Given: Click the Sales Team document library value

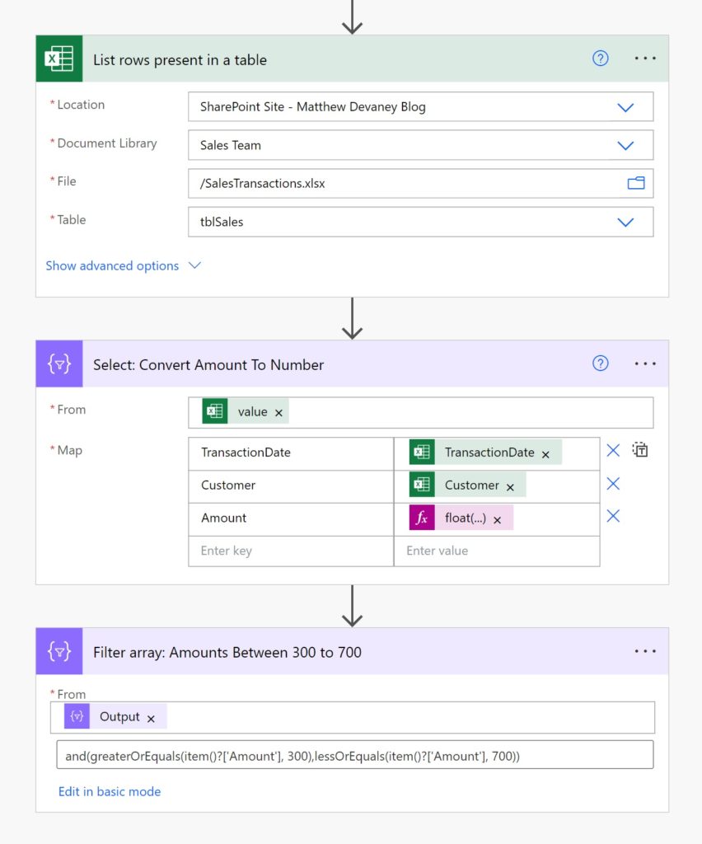Looking at the screenshot, I should (x=230, y=145).
